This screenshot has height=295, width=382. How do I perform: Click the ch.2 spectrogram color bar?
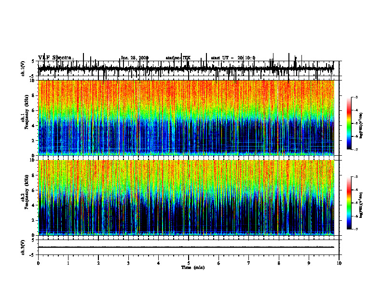point(349,203)
